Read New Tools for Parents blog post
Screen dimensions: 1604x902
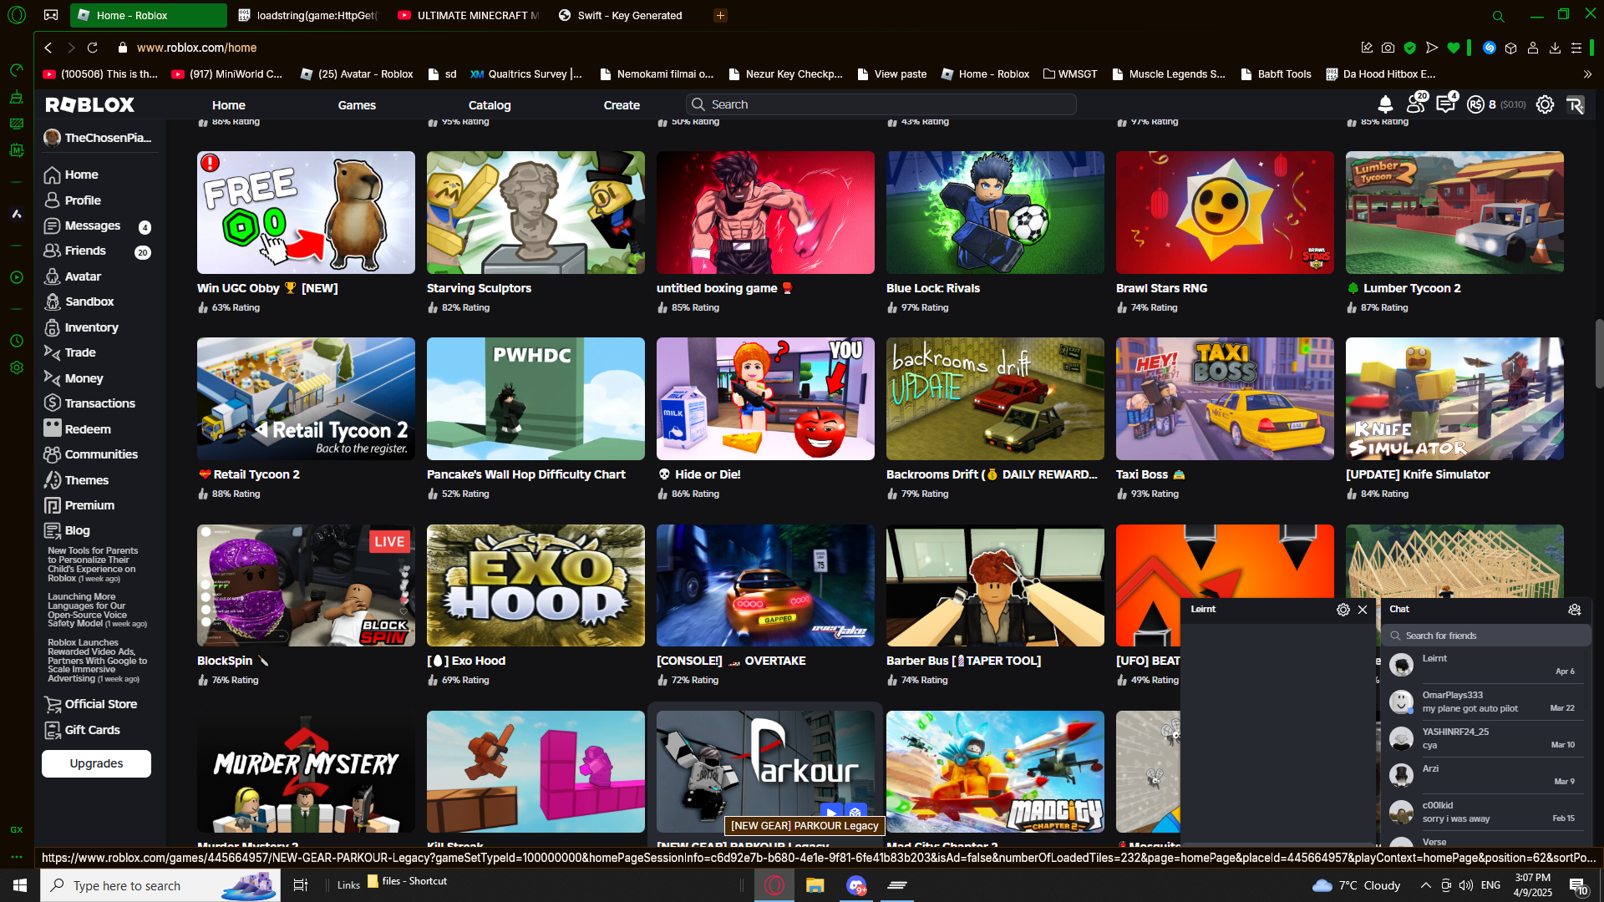coord(93,565)
